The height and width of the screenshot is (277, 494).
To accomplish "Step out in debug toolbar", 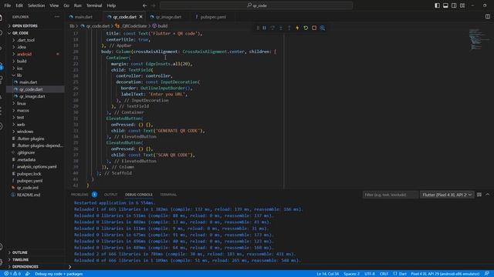I will coord(289,28).
